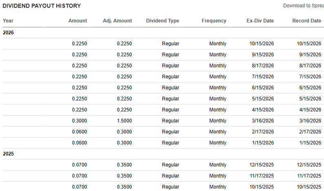Click Monthly frequency in the 7/15/2026 row
324x191 pixels.
pos(218,77)
